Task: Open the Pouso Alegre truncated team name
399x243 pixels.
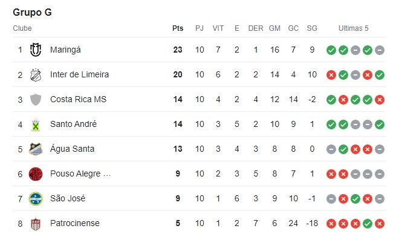Action: [80, 173]
